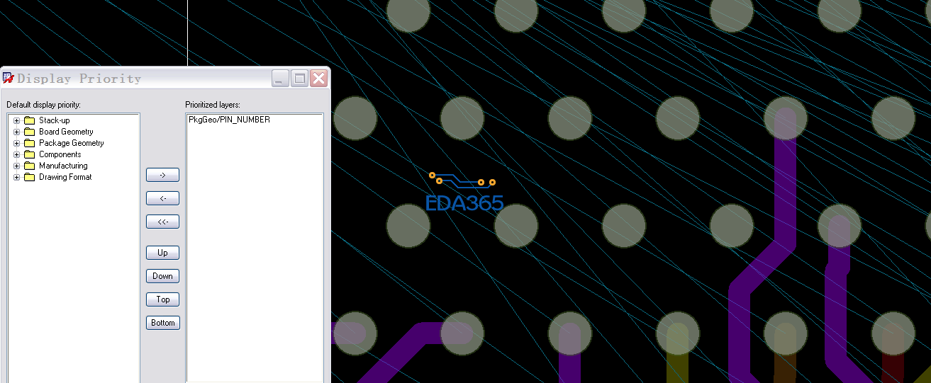Screen dimensions: 931x383
Task: Expand the Components tree node
Action: 17,154
